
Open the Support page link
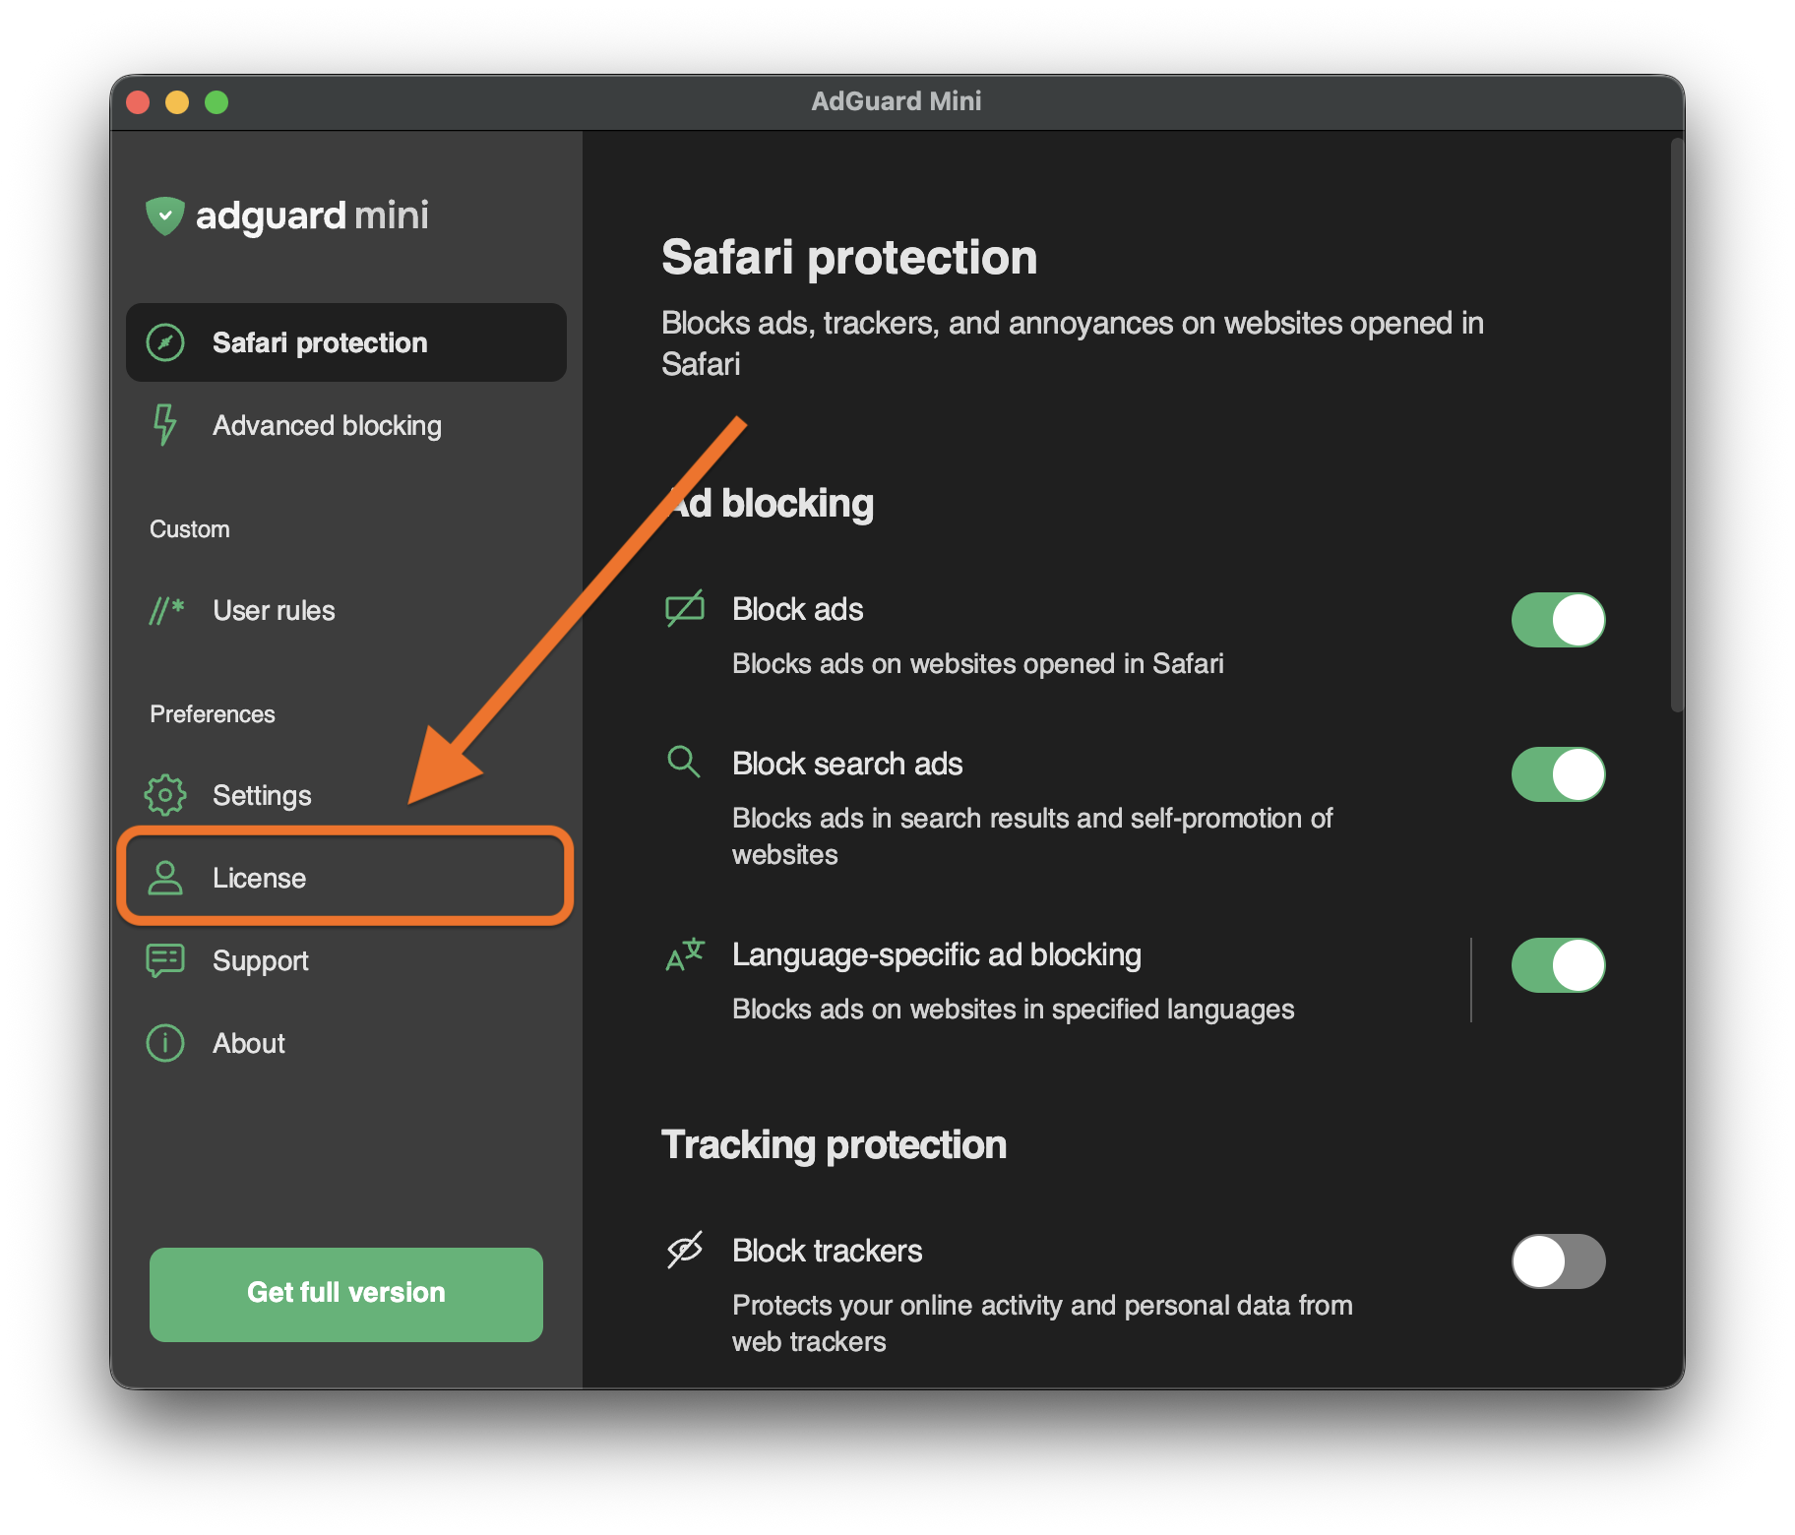pyautogui.click(x=260, y=960)
